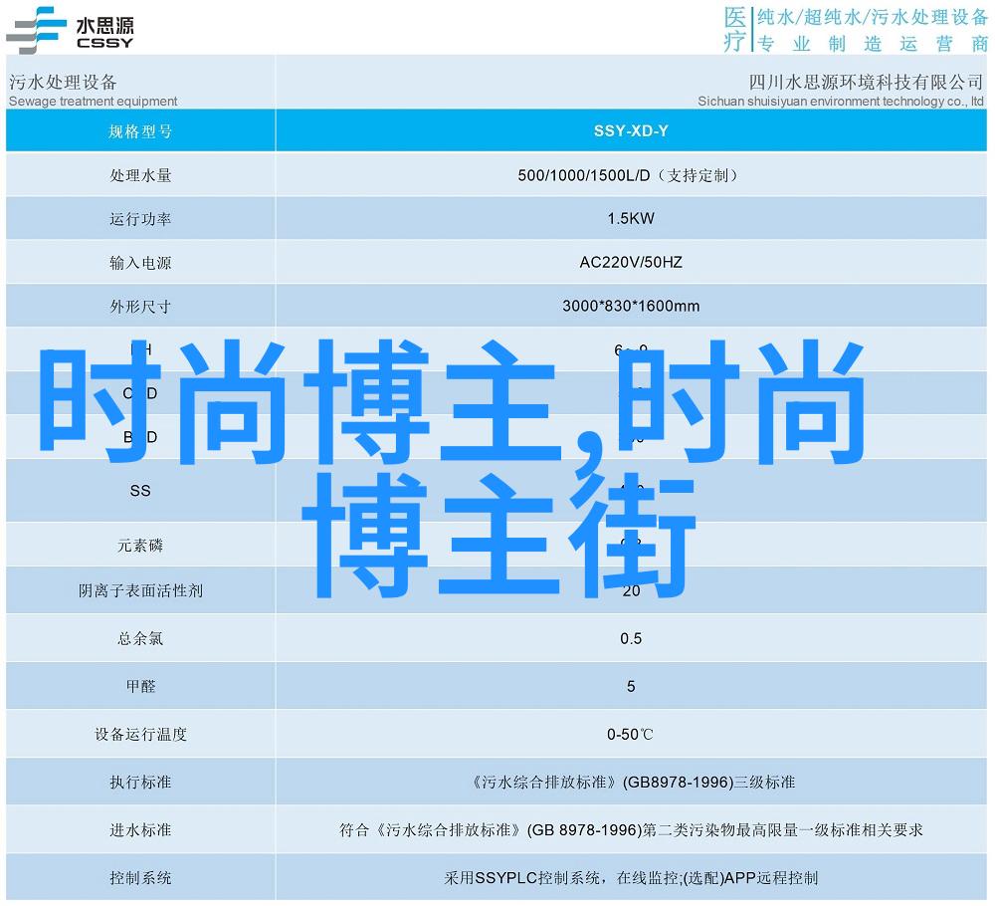
Task: Select the 执行标准 row label
Action: click(x=140, y=783)
